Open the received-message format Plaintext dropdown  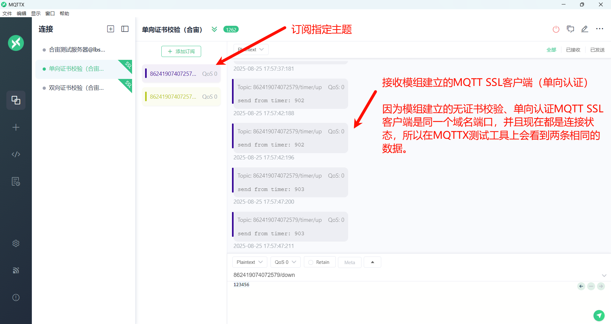251,50
